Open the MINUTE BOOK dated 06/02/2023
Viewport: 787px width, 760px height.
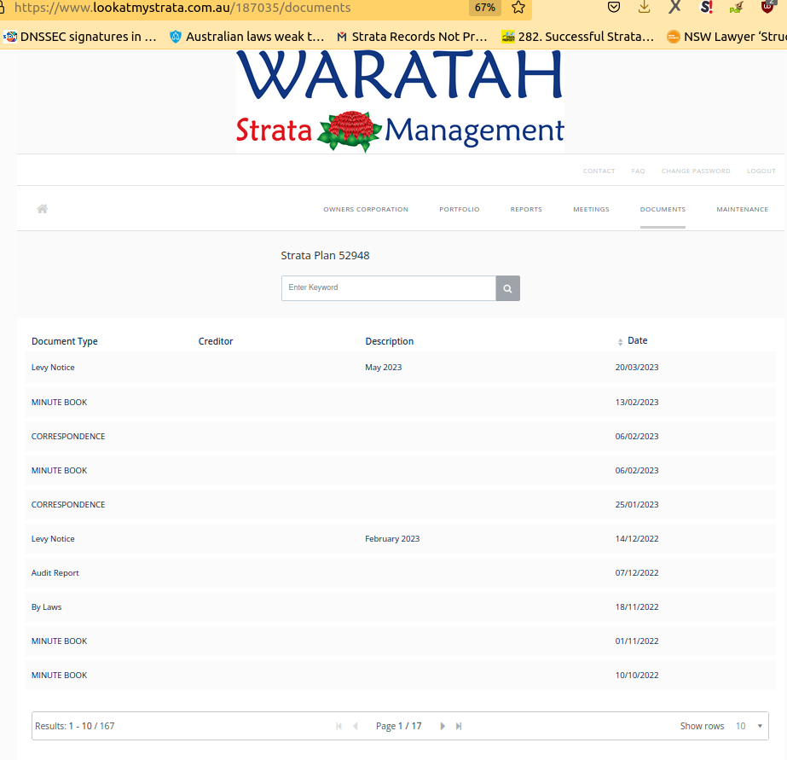tap(400, 470)
